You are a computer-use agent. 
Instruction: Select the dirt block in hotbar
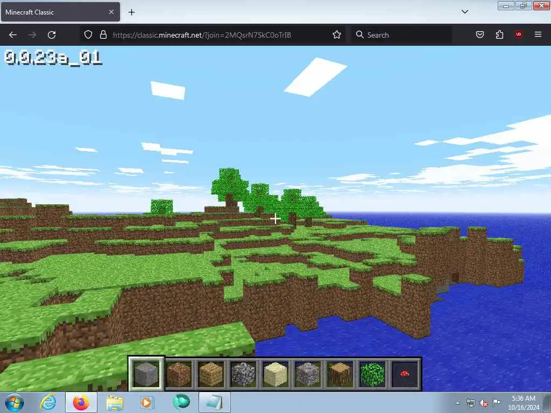tap(179, 374)
